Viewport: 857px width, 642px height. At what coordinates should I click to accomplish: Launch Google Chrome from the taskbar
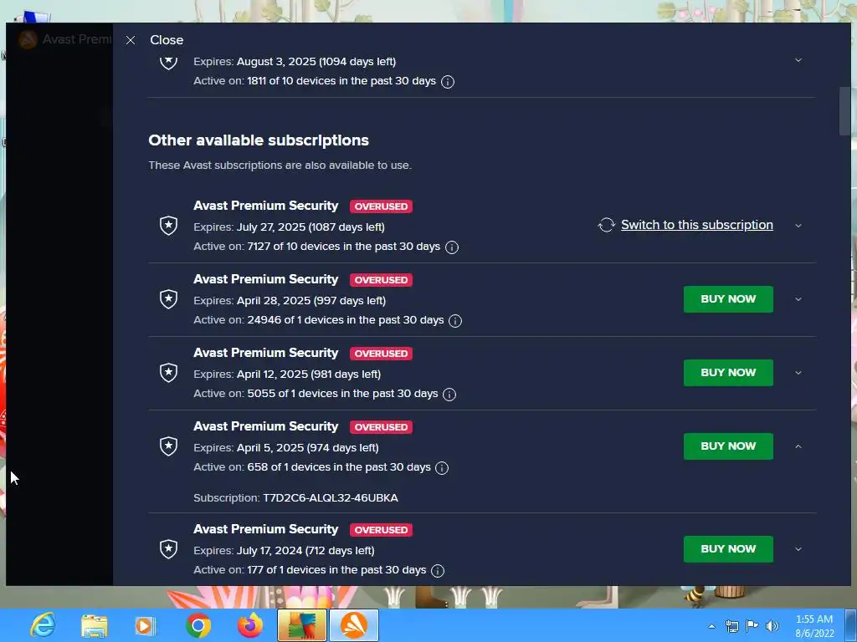[198, 625]
